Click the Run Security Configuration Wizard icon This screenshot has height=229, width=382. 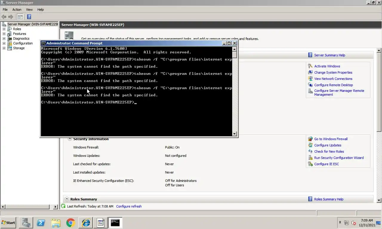tap(310, 158)
